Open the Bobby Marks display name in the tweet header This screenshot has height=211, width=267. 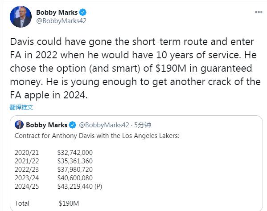point(57,12)
